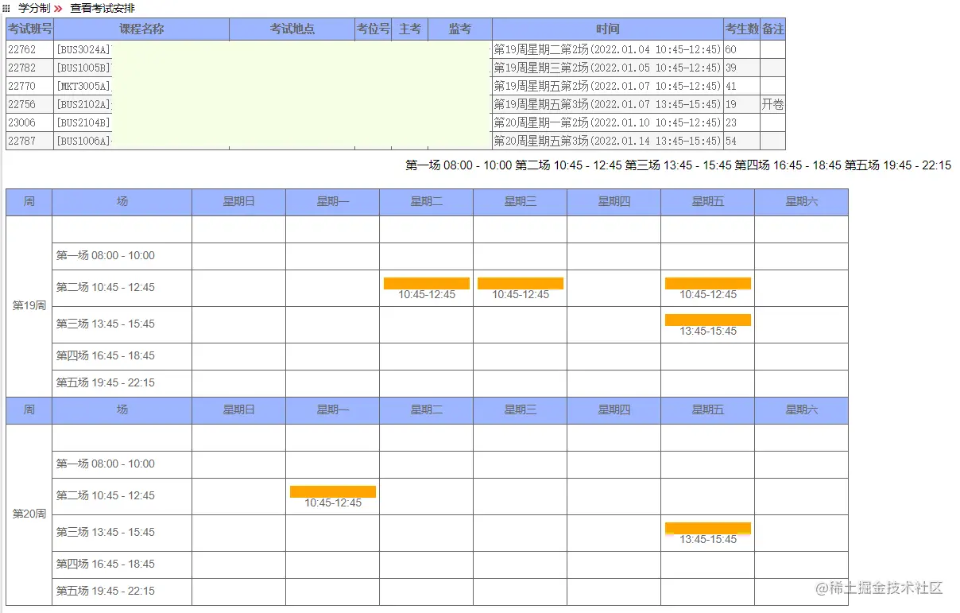Click course code [BUS2102A]
This screenshot has height=613, width=960.
[83, 104]
